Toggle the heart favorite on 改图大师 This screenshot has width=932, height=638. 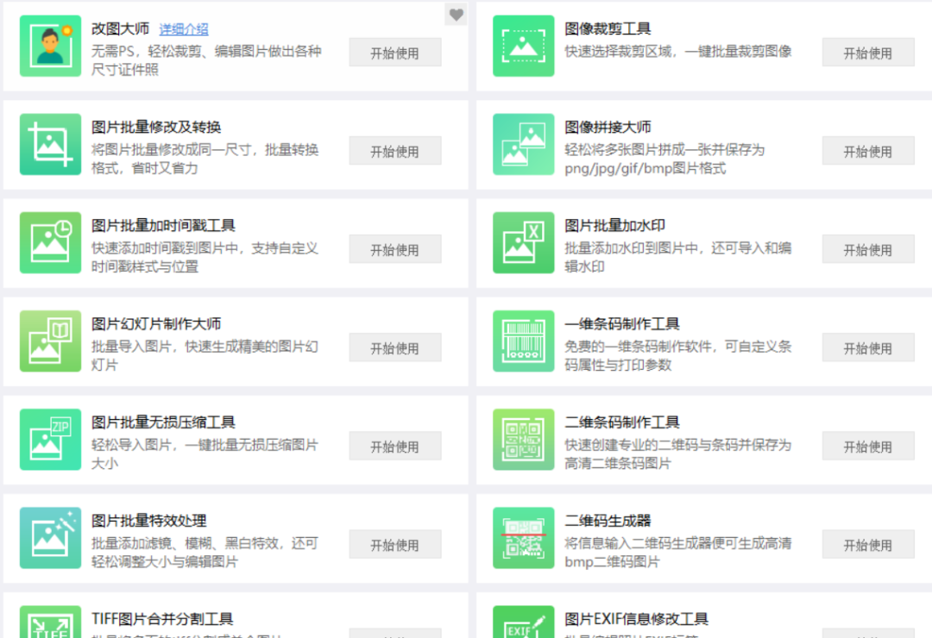click(456, 15)
